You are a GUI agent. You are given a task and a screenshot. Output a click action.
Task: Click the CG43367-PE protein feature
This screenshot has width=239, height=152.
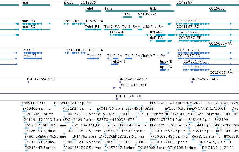tap(211, 64)
